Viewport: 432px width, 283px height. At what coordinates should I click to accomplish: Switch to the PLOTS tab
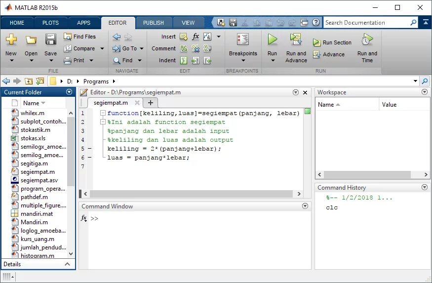click(x=51, y=23)
